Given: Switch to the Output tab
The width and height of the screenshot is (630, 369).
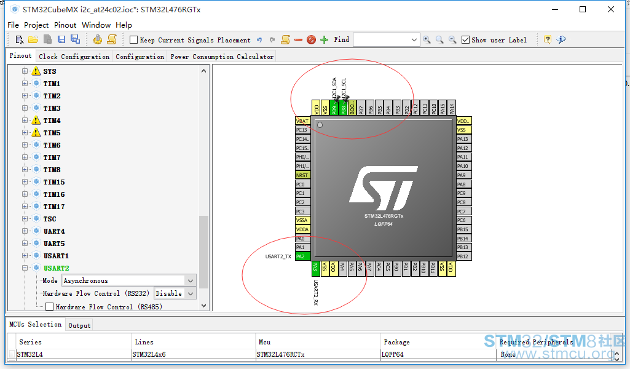Looking at the screenshot, I should pyautogui.click(x=79, y=325).
